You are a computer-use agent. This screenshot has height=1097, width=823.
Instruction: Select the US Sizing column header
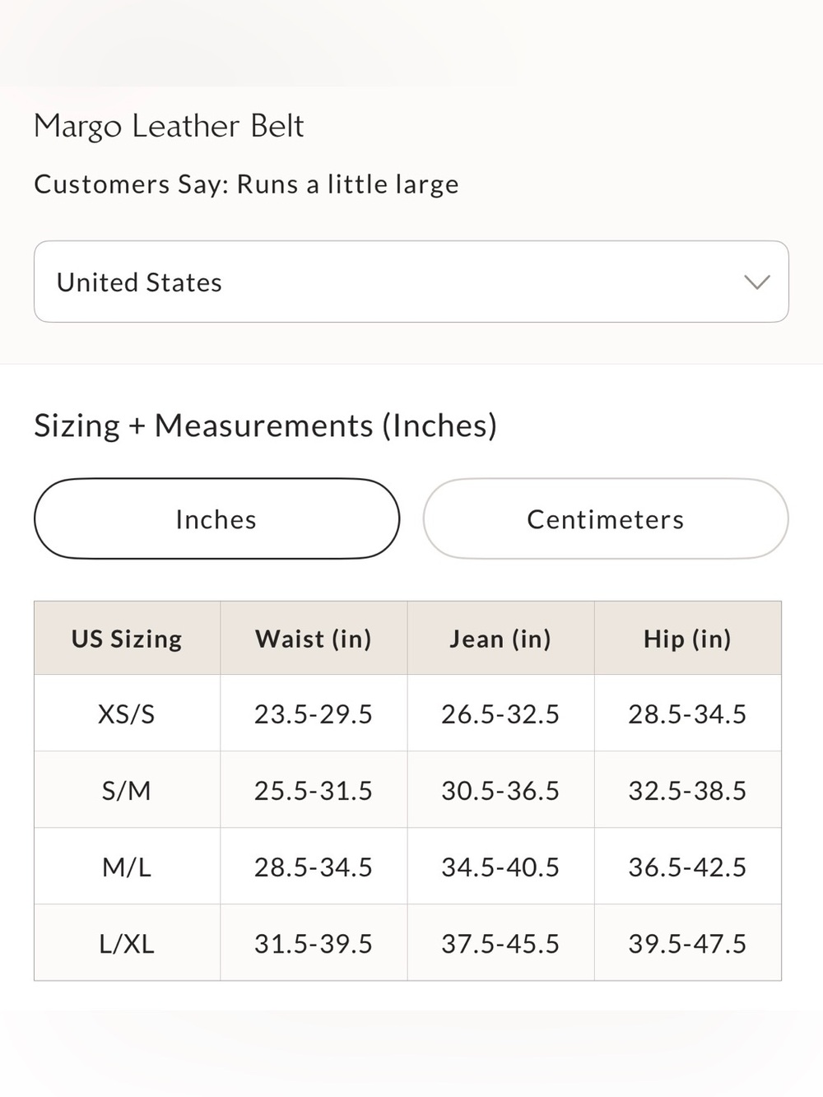click(127, 639)
